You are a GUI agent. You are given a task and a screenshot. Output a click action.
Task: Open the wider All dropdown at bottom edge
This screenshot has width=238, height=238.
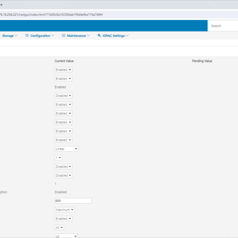66,236
